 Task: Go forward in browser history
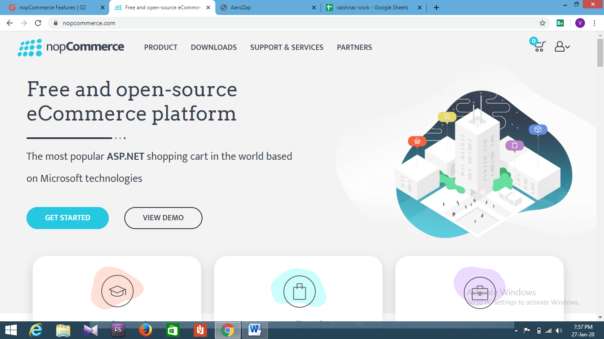[x=24, y=23]
